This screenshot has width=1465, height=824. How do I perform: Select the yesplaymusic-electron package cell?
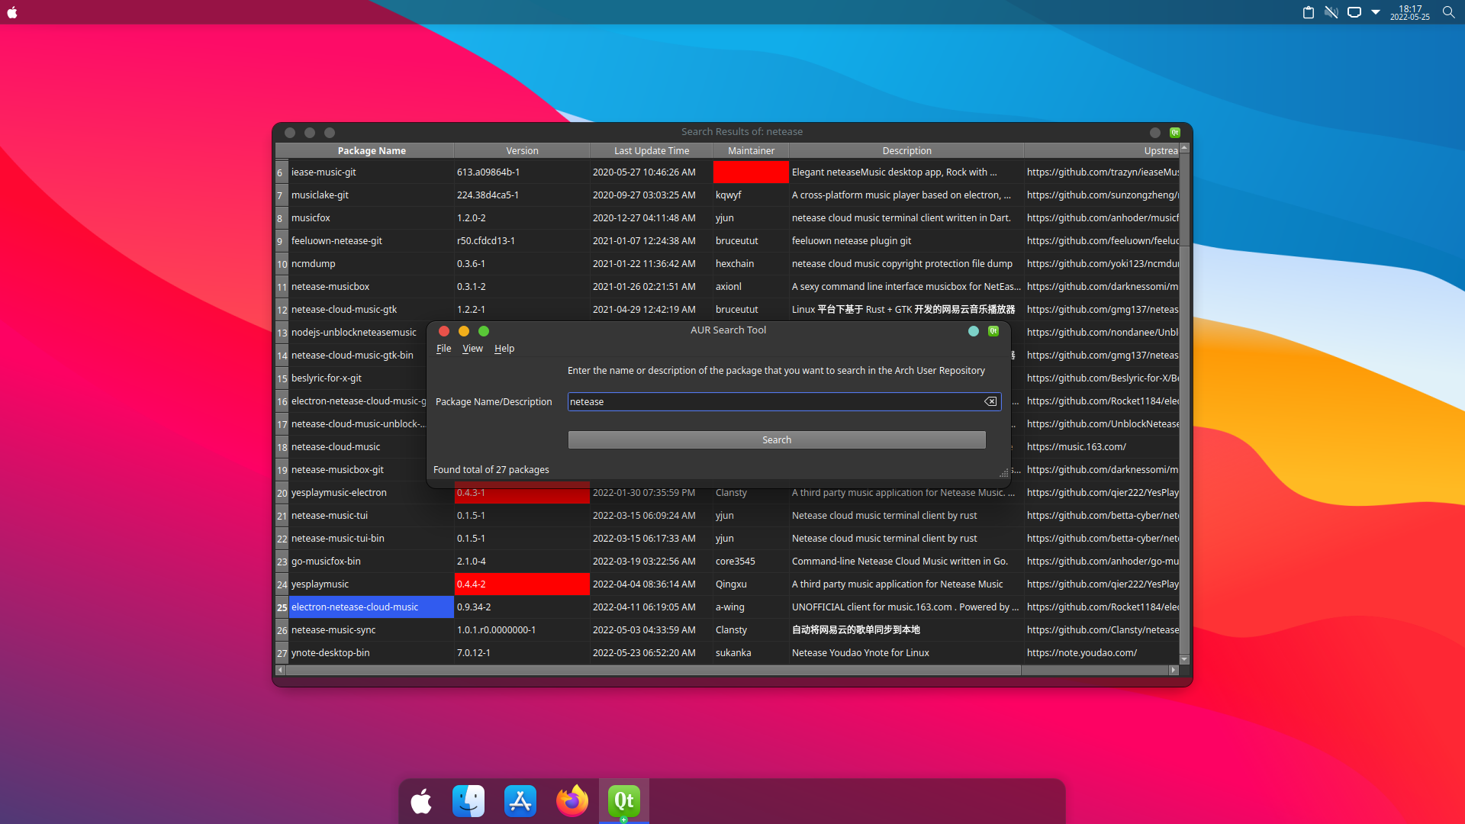point(372,493)
